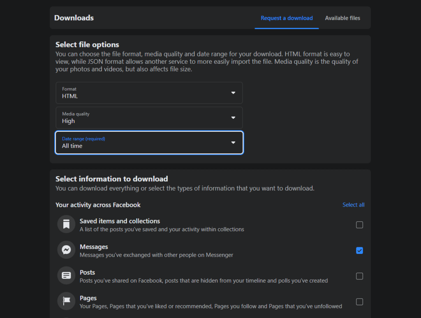Open the Media quality High dropdown
Screen dimensions: 421x318
click(149, 118)
